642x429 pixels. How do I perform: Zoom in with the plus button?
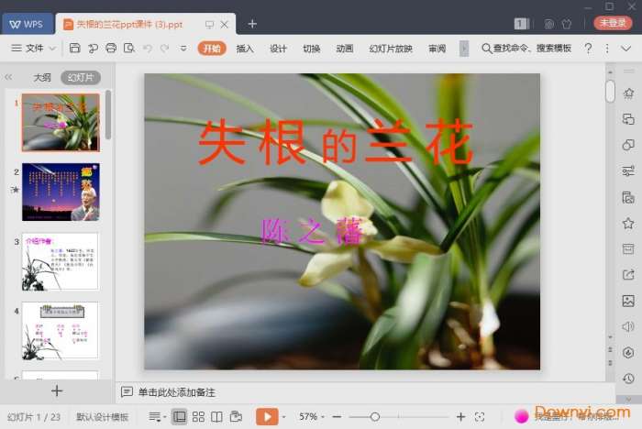pos(460,417)
